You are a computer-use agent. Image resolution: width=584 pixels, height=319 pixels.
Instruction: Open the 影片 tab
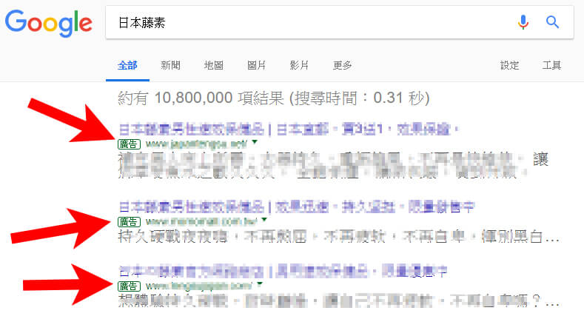[x=300, y=66]
